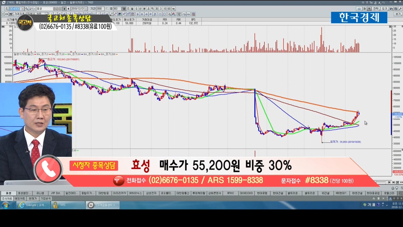Click the shift chart left arrow icon
This screenshot has width=403, height=227.
coord(146,14)
